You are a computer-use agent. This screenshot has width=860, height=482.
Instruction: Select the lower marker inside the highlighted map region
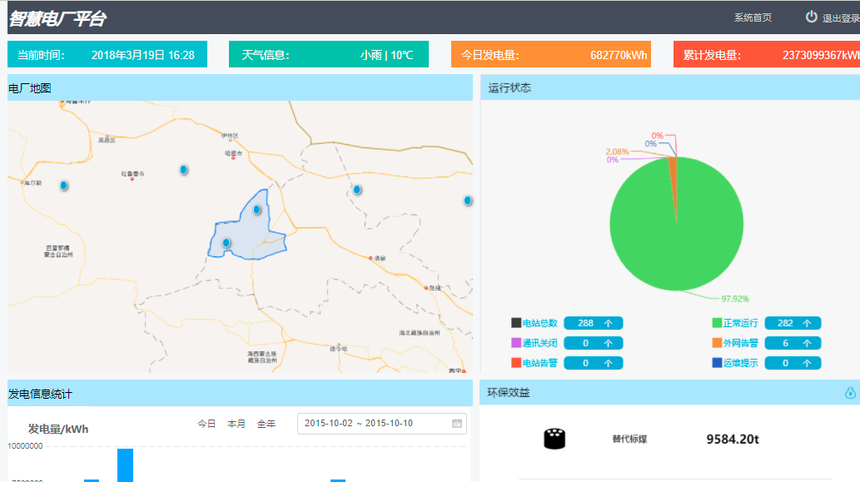click(x=226, y=243)
